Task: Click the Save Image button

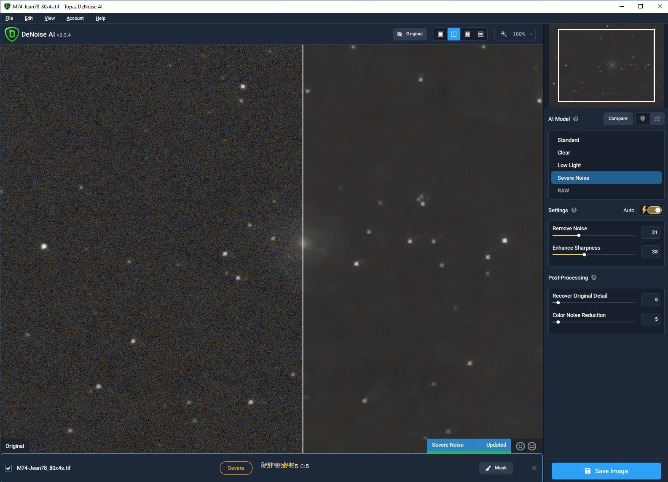Action: click(606, 471)
